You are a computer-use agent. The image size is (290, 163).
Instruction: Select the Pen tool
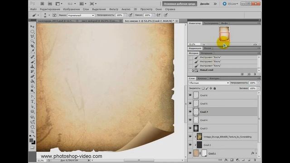tap(32, 96)
